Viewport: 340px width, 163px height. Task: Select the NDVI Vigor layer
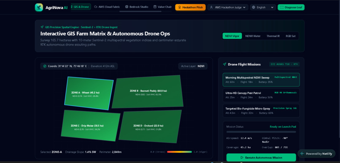pos(232,36)
